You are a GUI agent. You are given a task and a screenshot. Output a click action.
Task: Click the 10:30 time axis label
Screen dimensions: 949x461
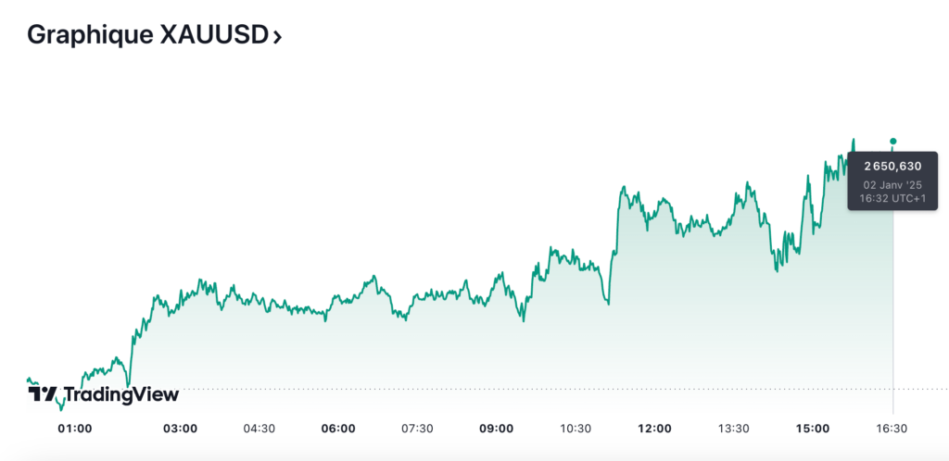[x=576, y=429]
